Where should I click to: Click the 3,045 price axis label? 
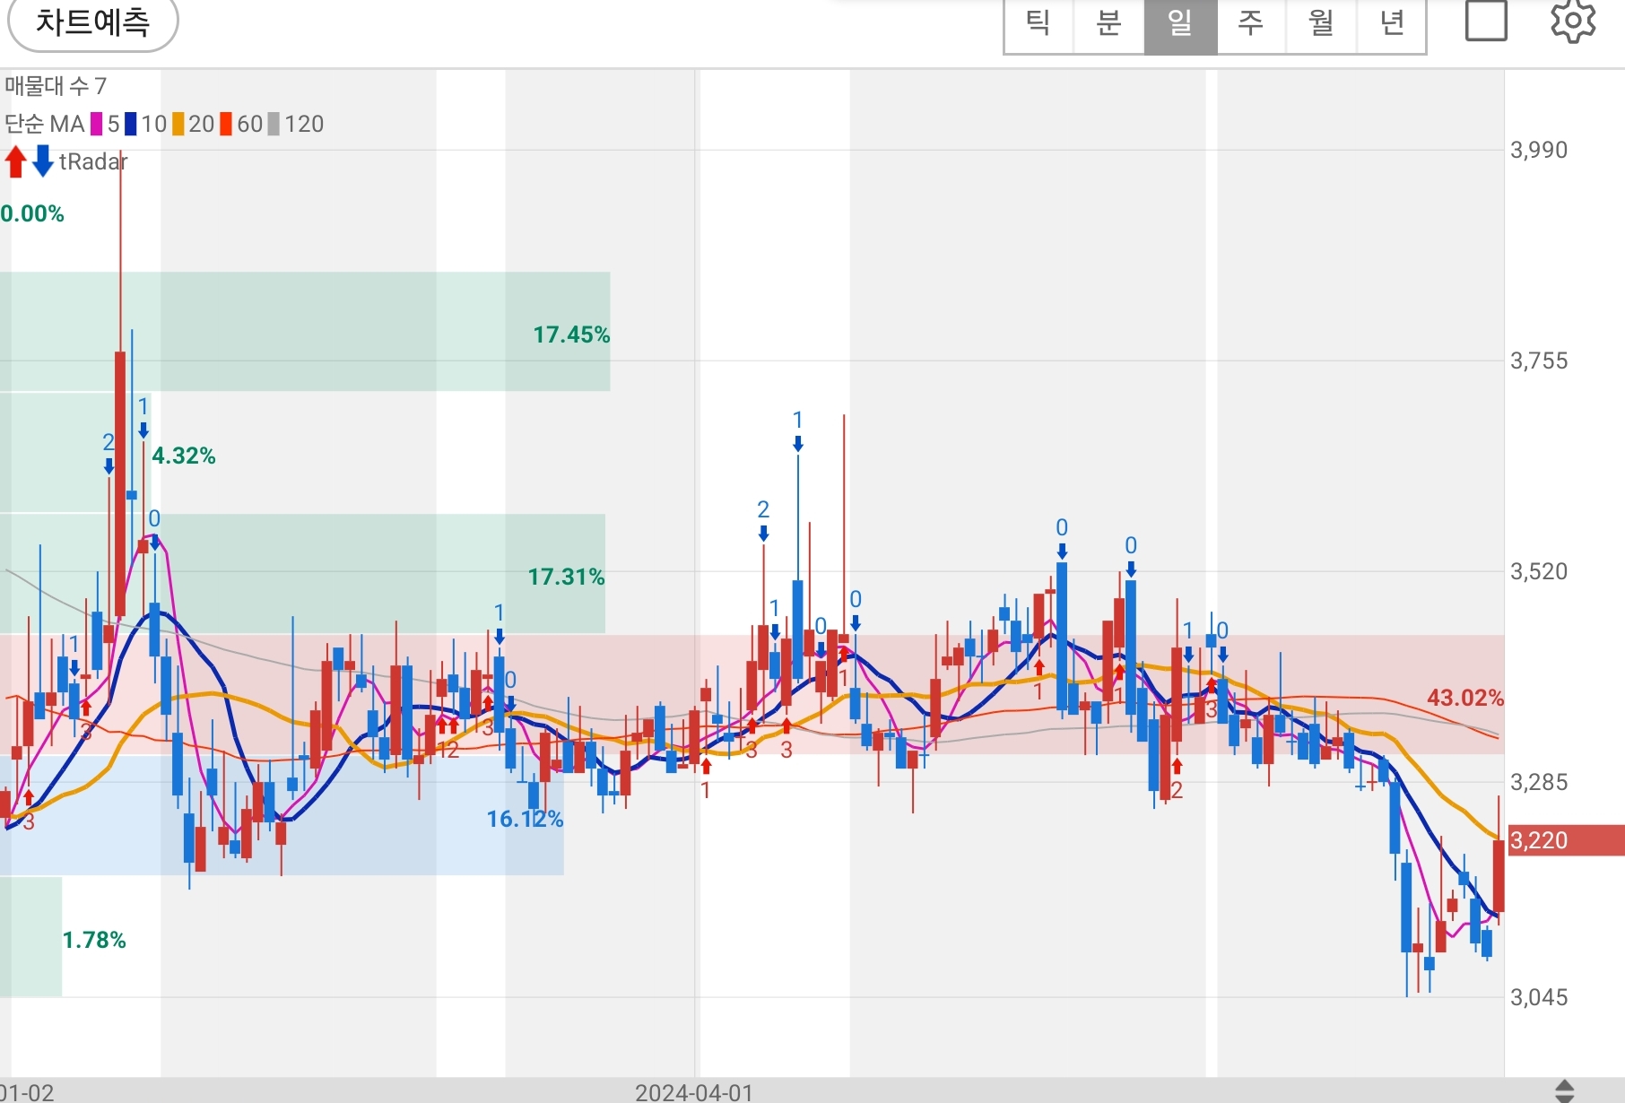[x=1539, y=997]
